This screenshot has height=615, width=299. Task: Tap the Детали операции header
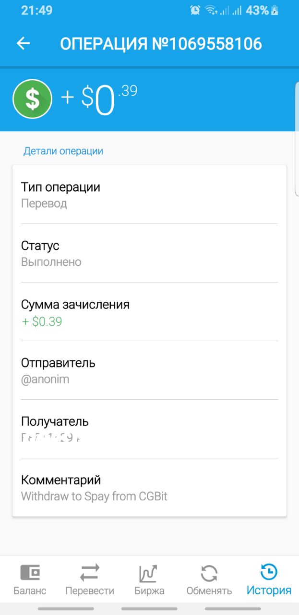tap(63, 151)
